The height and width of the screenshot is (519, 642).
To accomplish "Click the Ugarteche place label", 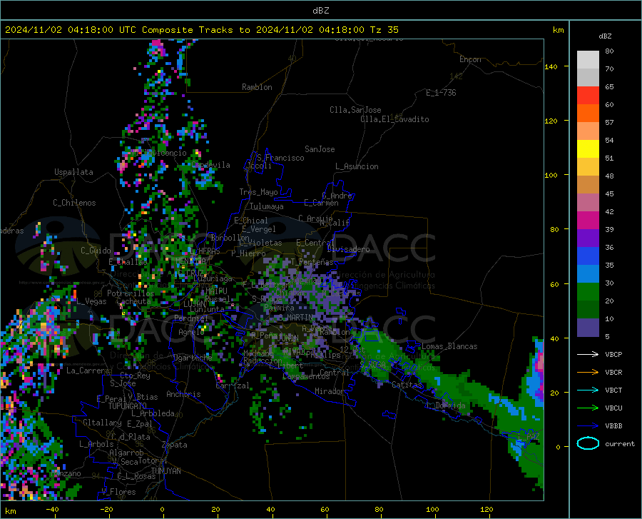I will (193, 357).
